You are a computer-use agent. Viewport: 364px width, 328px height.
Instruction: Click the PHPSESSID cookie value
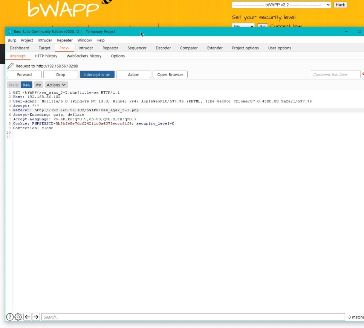(93, 123)
